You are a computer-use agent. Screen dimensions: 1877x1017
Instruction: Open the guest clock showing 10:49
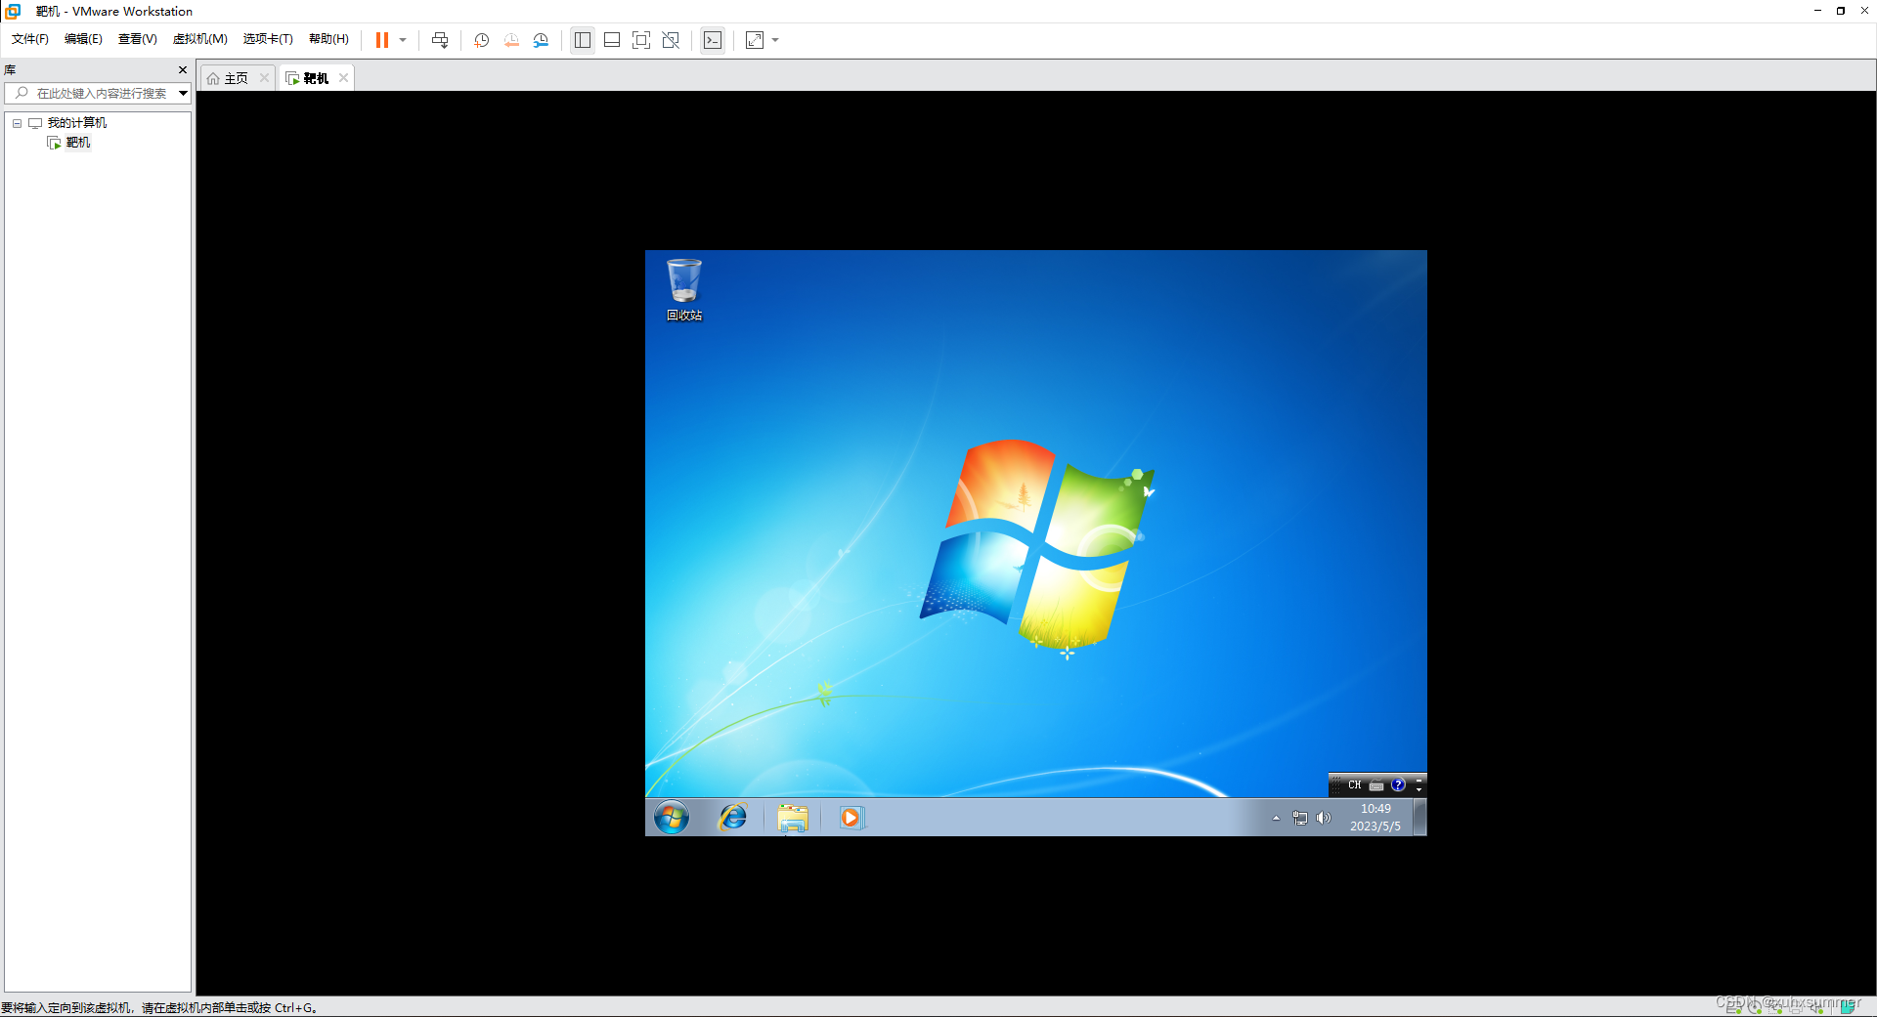pyautogui.click(x=1375, y=818)
